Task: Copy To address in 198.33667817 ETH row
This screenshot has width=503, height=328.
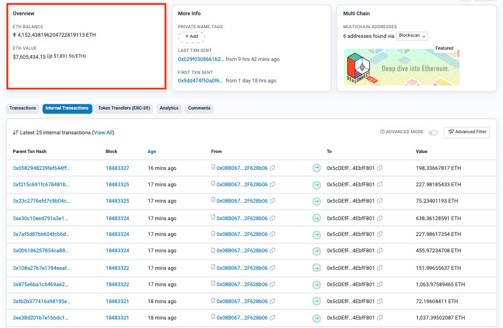Action: (379, 168)
